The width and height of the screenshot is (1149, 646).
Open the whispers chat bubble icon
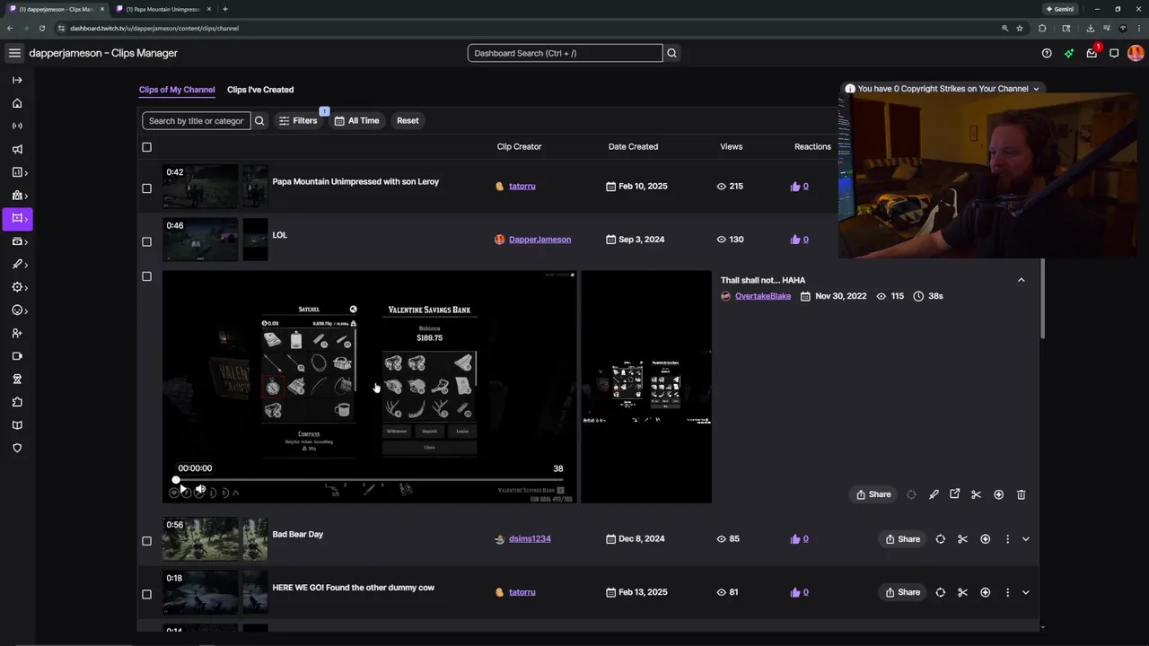[x=1114, y=53]
